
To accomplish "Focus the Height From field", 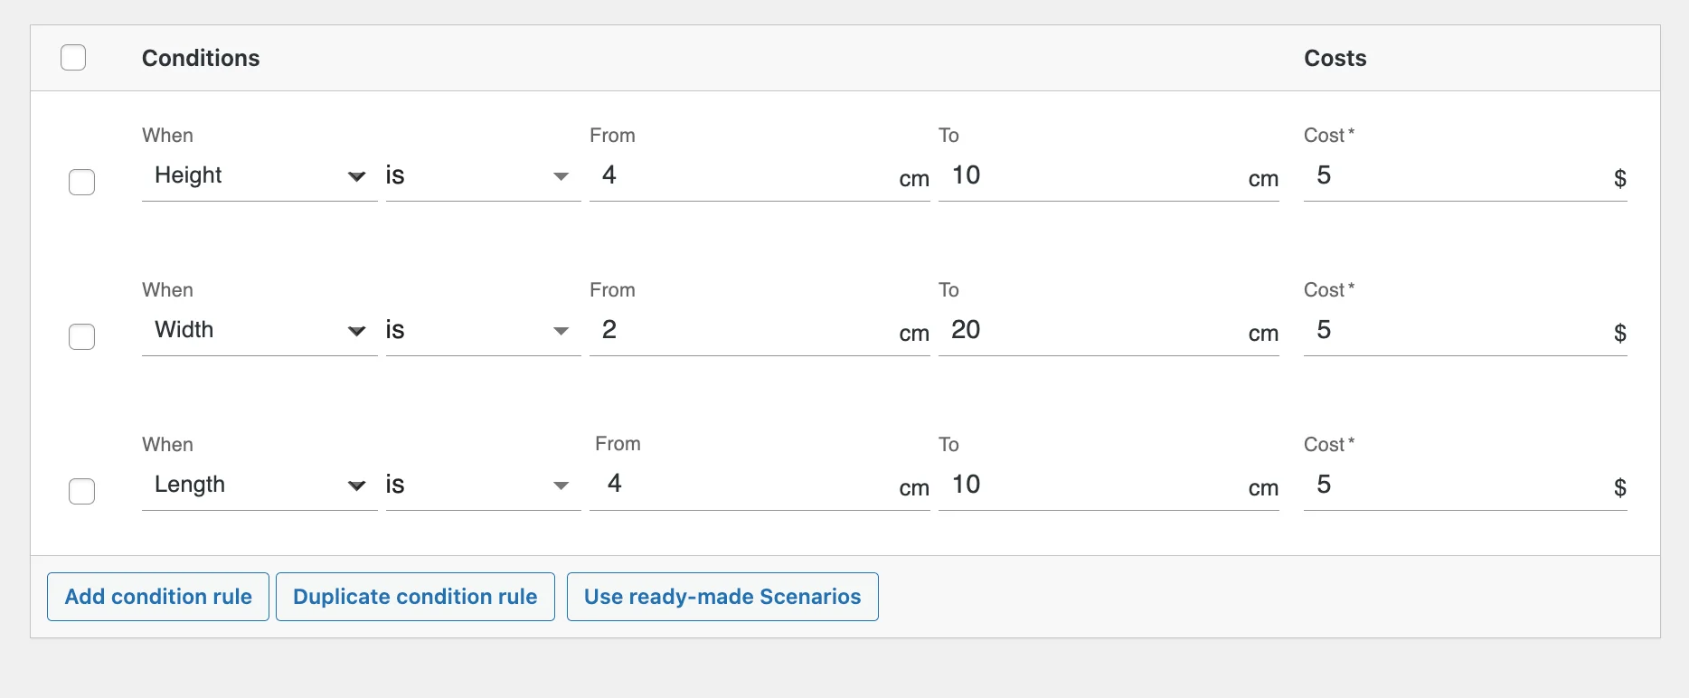I will 741,176.
